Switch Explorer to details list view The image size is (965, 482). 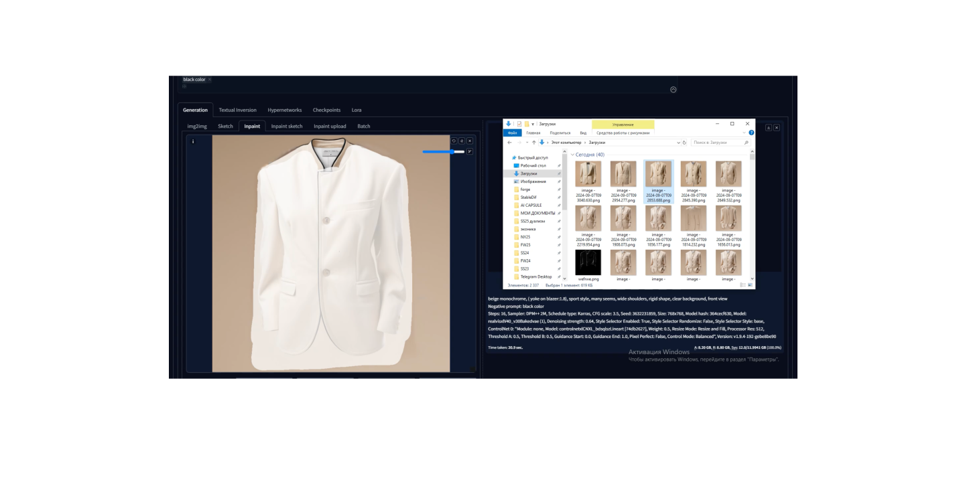pos(743,285)
